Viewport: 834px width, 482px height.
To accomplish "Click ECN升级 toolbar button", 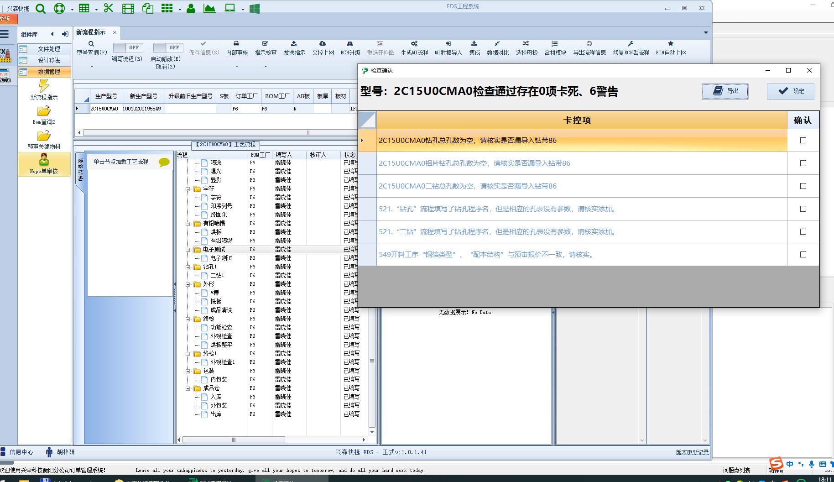I will [350, 48].
